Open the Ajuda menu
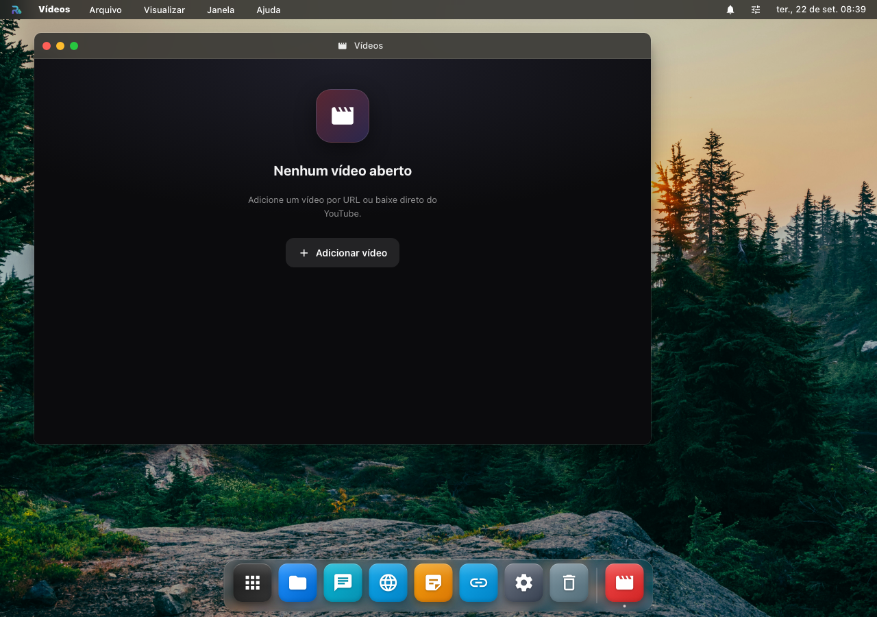This screenshot has height=617, width=877. pyautogui.click(x=269, y=10)
